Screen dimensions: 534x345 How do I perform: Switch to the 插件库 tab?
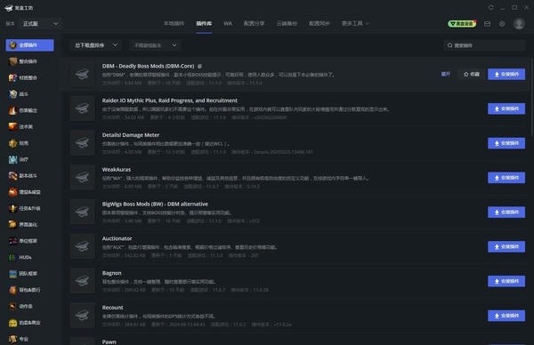coord(204,23)
